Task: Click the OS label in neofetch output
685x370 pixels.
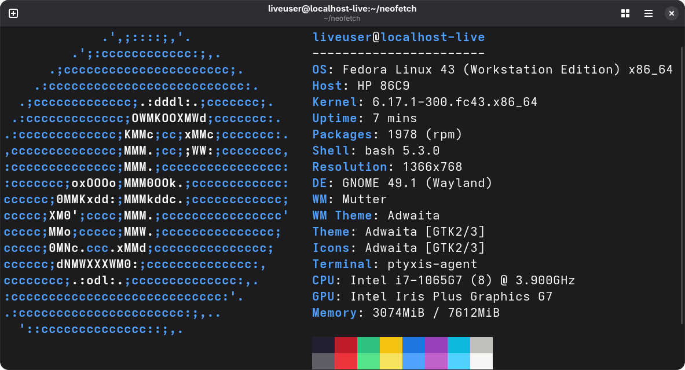Action: coord(320,69)
